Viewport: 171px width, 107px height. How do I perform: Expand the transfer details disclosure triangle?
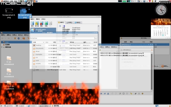(122, 62)
